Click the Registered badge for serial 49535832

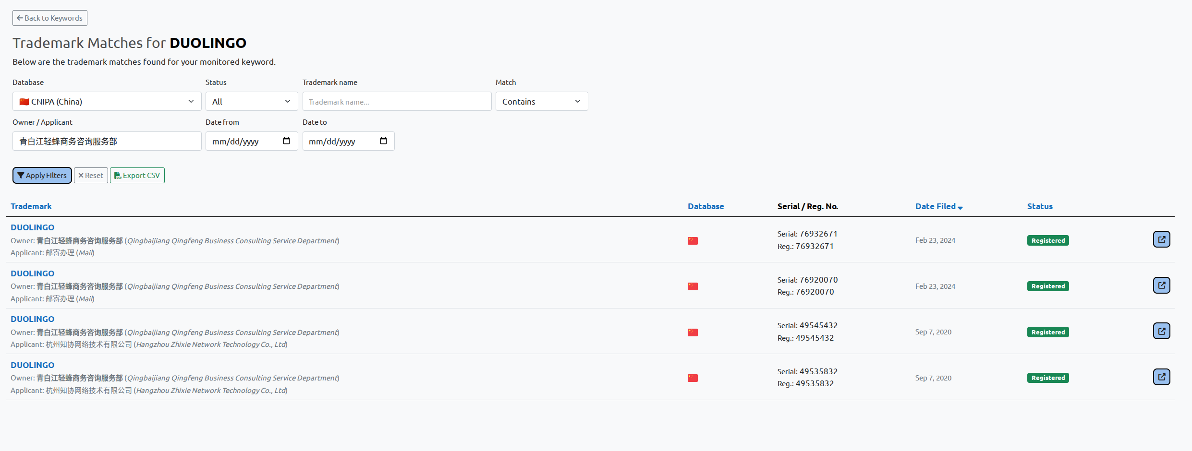[1047, 378]
